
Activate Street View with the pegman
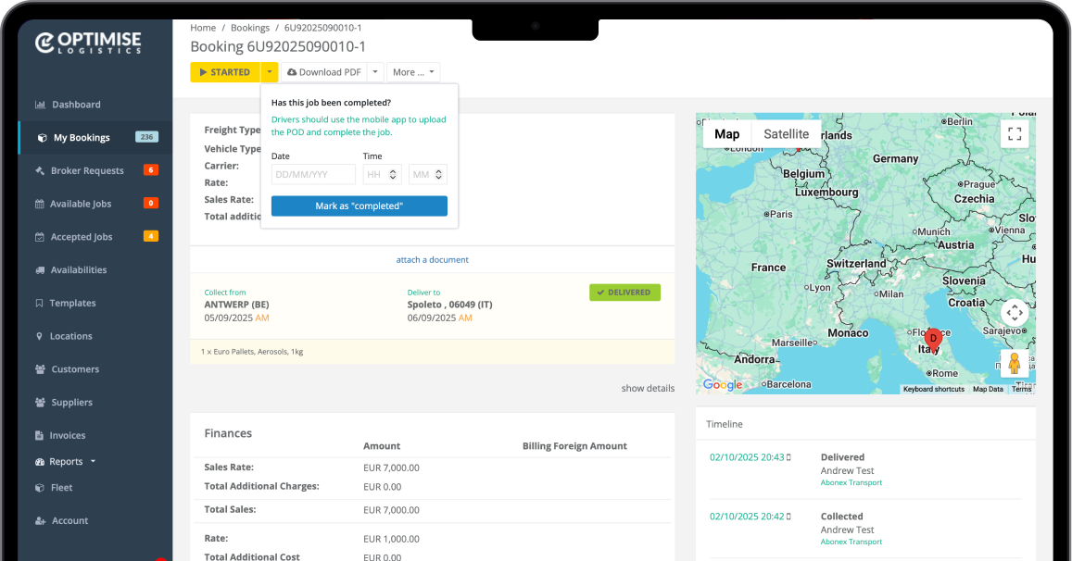(x=1014, y=363)
